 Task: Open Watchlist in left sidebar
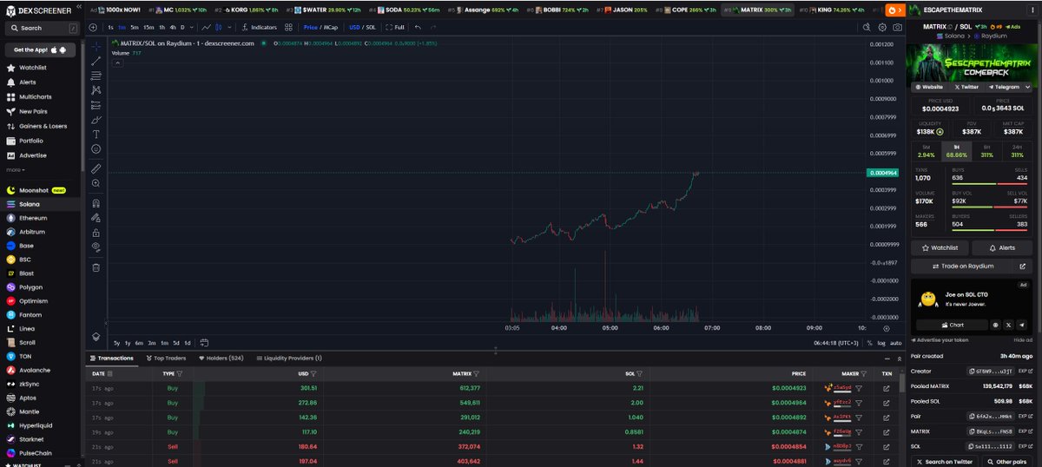coord(32,67)
